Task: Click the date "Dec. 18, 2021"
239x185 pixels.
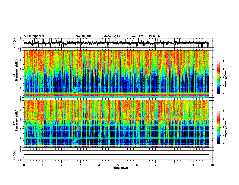Action: tap(84, 36)
